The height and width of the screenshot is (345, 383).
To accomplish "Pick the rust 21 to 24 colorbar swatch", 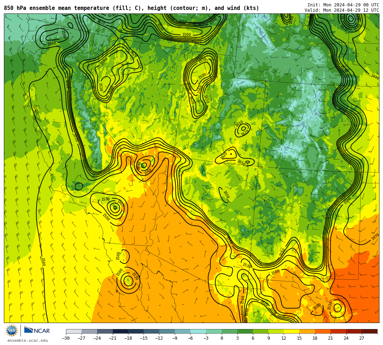I will tap(339, 331).
